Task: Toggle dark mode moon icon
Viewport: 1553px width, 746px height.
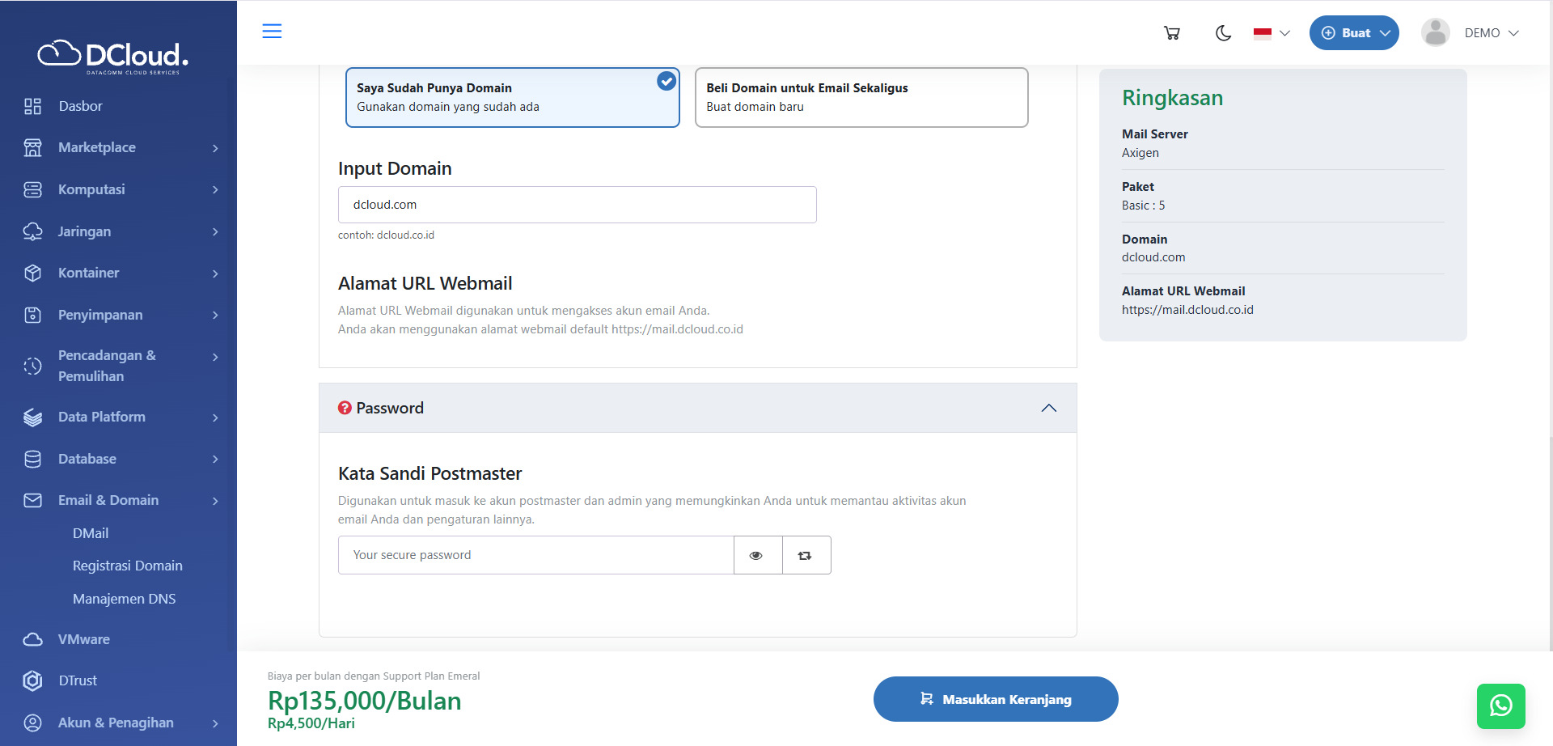Action: click(1223, 33)
